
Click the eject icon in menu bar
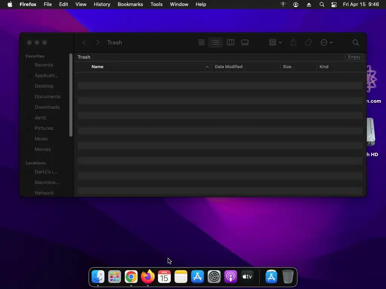point(309,5)
